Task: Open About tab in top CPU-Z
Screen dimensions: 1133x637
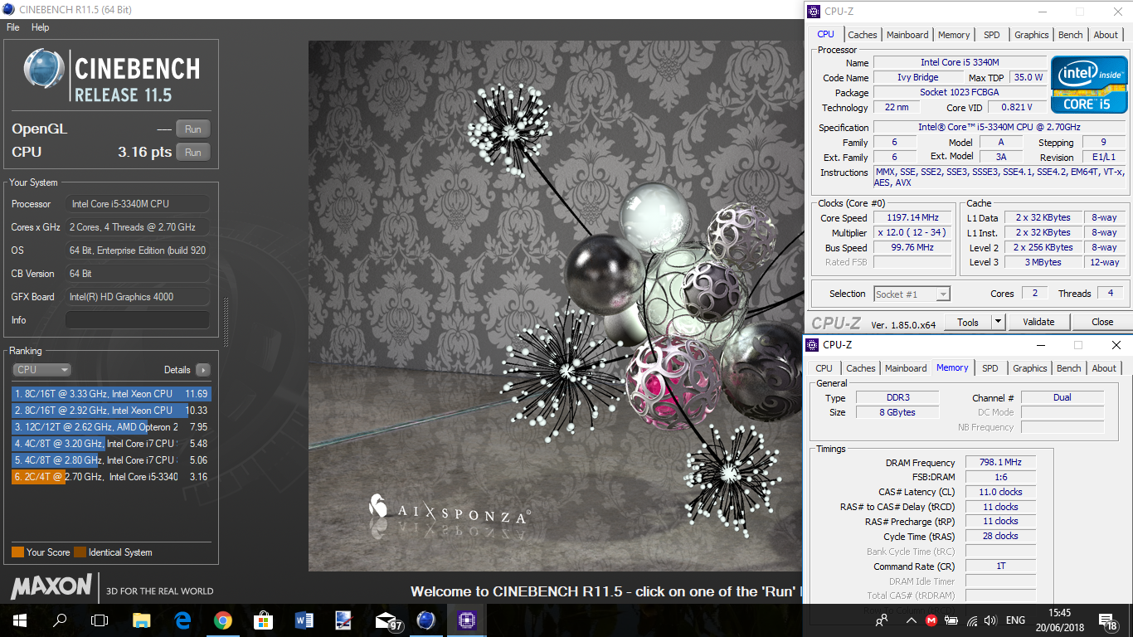Action: (1106, 35)
